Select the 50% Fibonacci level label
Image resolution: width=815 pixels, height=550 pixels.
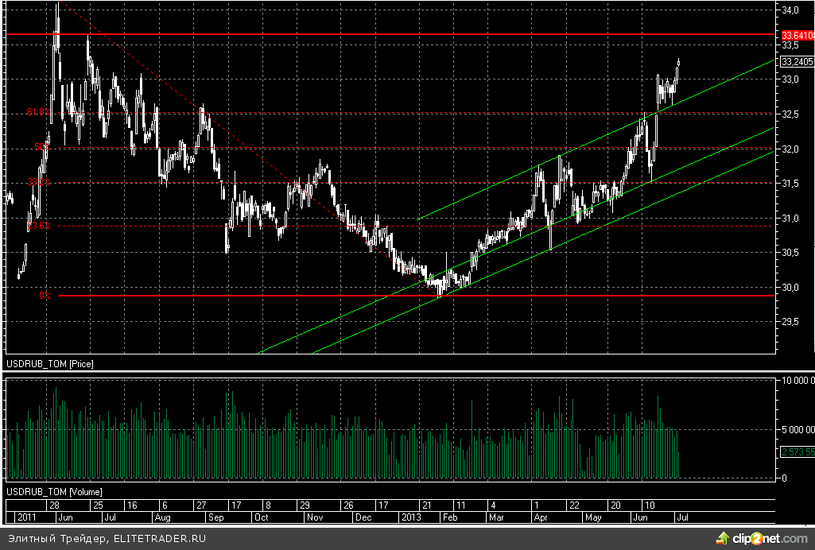click(41, 147)
